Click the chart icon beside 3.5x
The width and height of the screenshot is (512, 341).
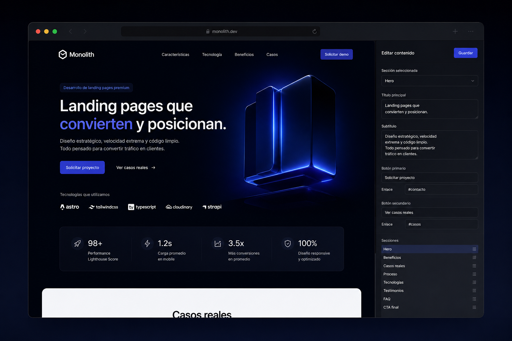218,244
